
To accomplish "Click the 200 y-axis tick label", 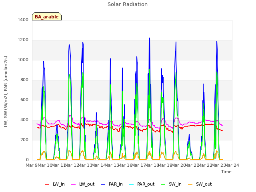I will click(24, 140).
